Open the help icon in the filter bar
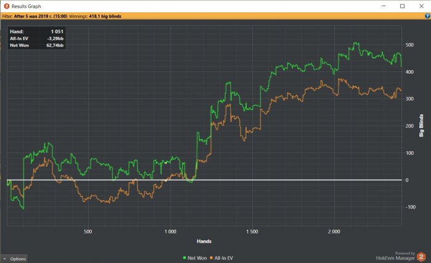This screenshot has width=431, height=263. [x=427, y=16]
